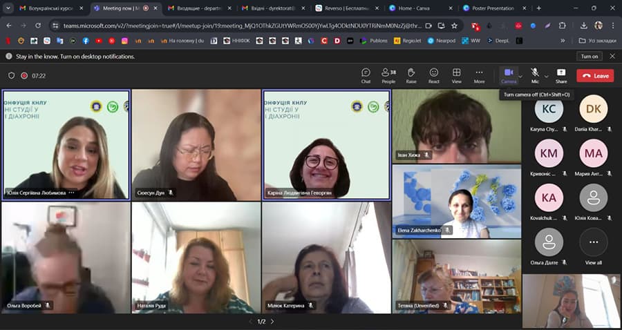Open browser Downloads
This screenshot has width=622, height=330.
pos(583,26)
